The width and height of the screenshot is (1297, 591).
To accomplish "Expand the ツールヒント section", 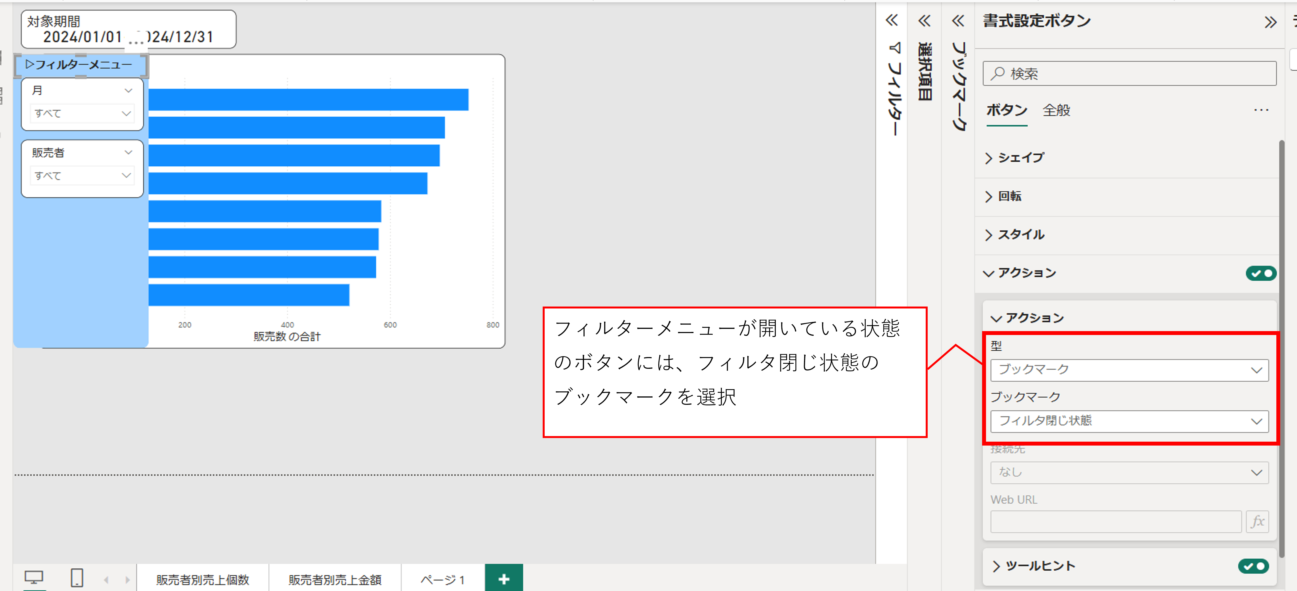I will click(996, 566).
